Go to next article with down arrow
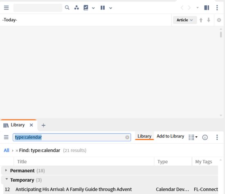 pyautogui.click(x=209, y=20)
